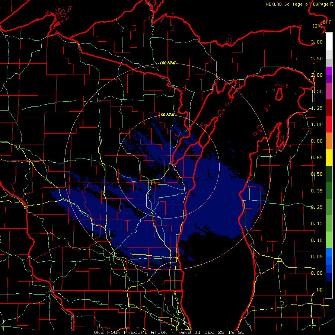
Task: Pick the yellow legend swatch
Action: (329, 157)
